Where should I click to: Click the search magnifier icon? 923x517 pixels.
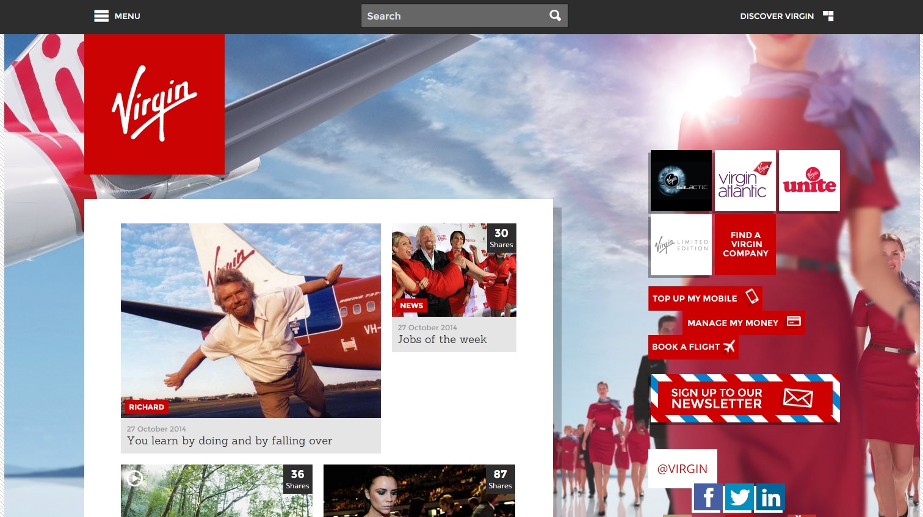coord(555,16)
